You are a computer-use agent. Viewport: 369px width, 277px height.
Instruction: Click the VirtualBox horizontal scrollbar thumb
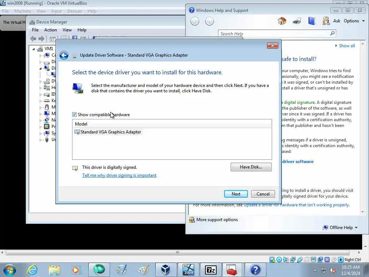177,252
